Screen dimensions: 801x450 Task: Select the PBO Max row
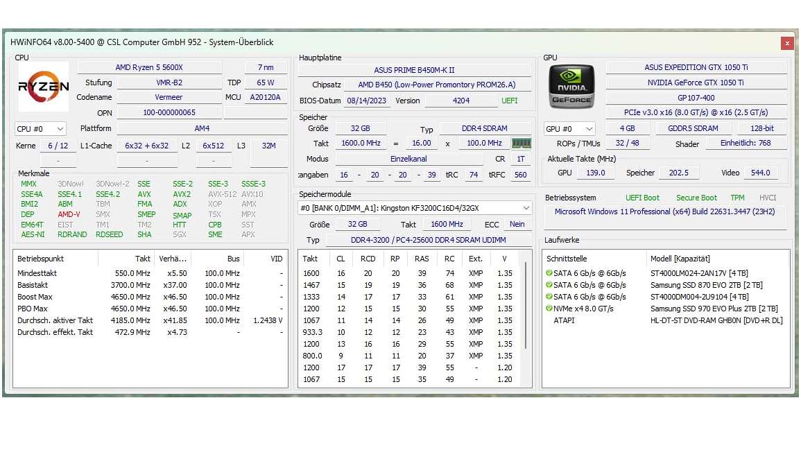150,309
